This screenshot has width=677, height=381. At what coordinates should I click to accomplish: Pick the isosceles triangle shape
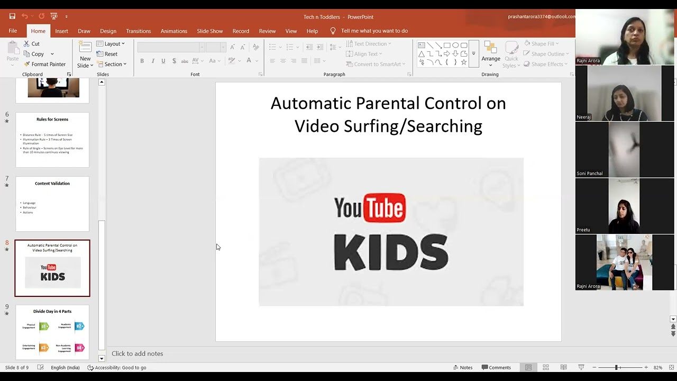point(422,54)
